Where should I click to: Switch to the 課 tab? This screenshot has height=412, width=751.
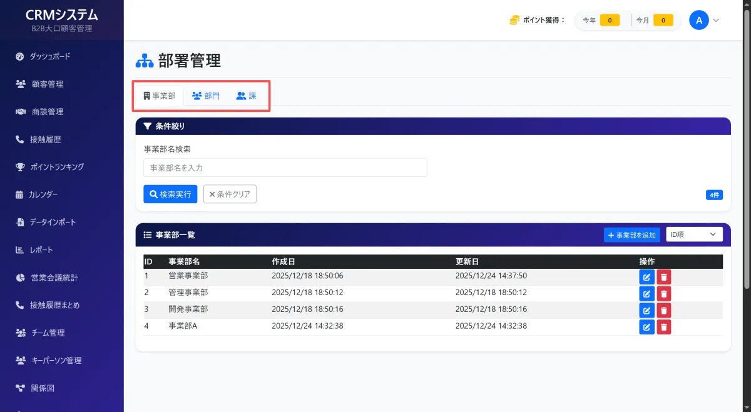pos(246,96)
